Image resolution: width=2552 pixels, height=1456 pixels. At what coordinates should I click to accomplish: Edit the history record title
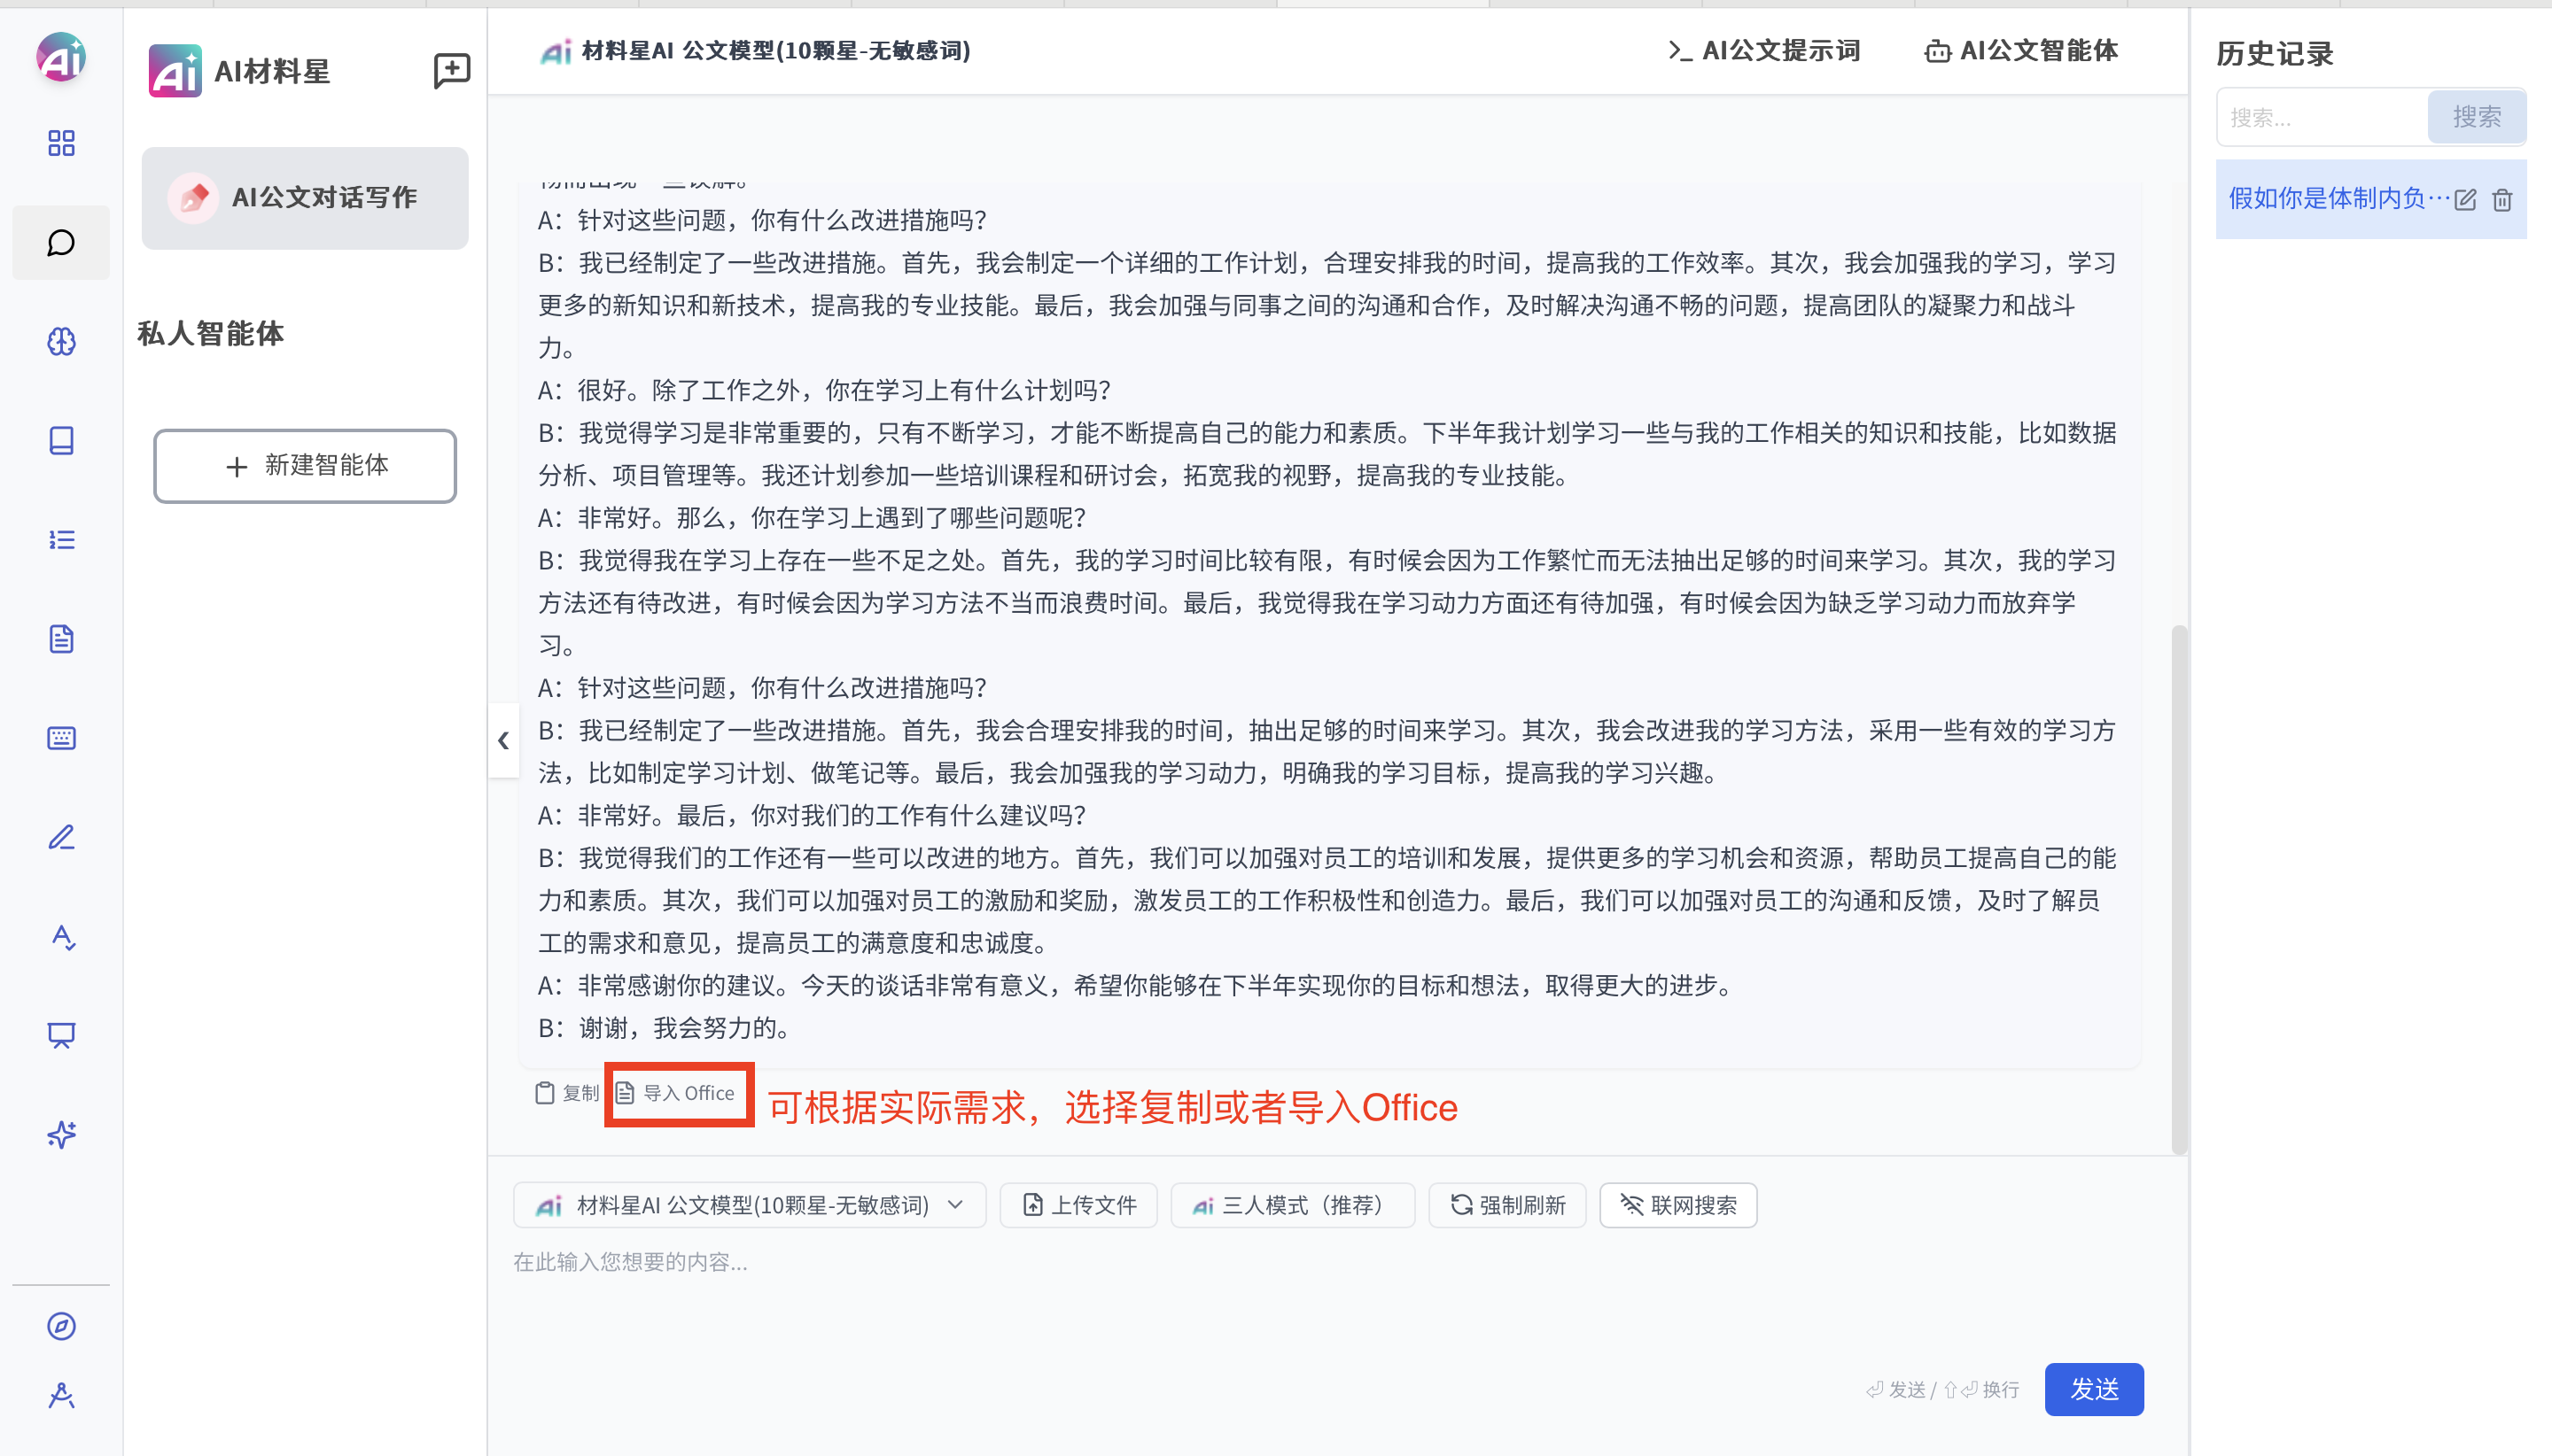[x=2465, y=200]
